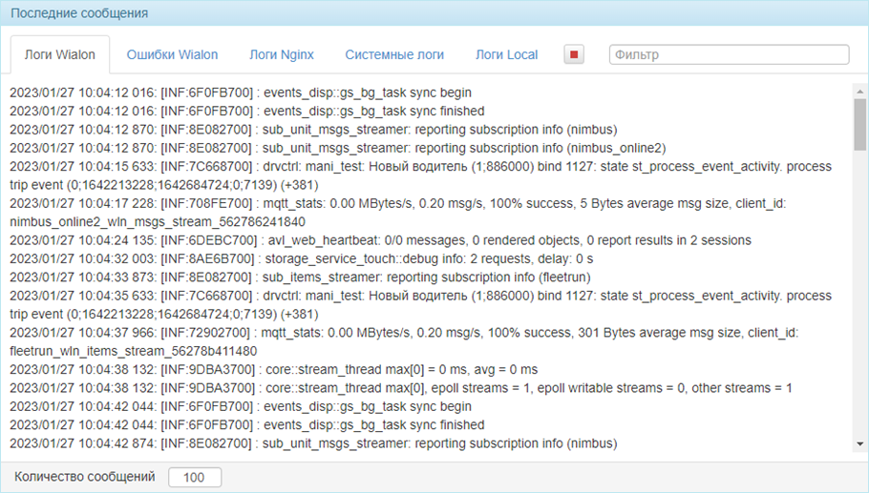Switch to the Логи Local tab
Viewport: 869px width, 493px height.
(x=506, y=54)
